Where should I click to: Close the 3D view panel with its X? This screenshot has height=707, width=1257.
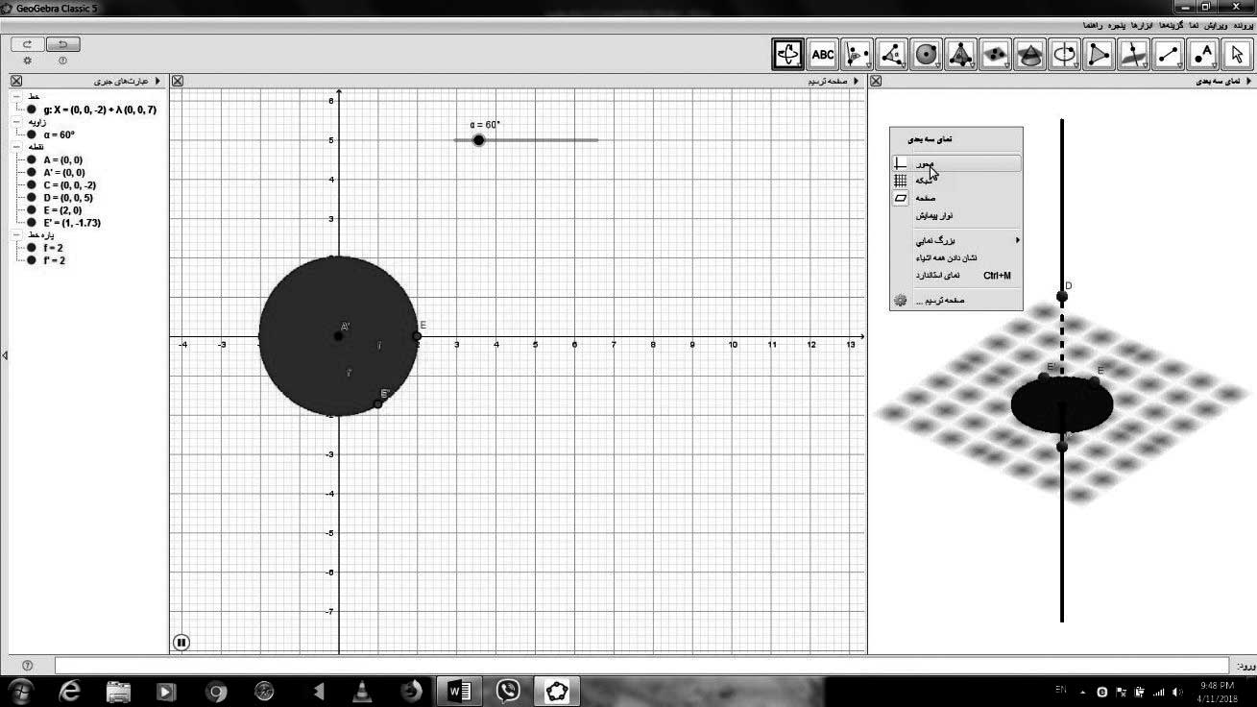[x=876, y=82]
